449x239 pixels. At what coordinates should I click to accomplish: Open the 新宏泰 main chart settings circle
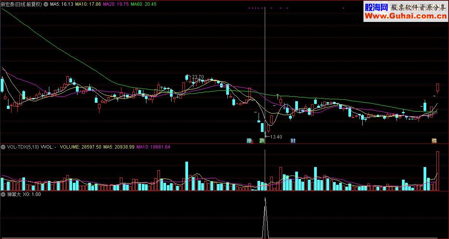46,4
